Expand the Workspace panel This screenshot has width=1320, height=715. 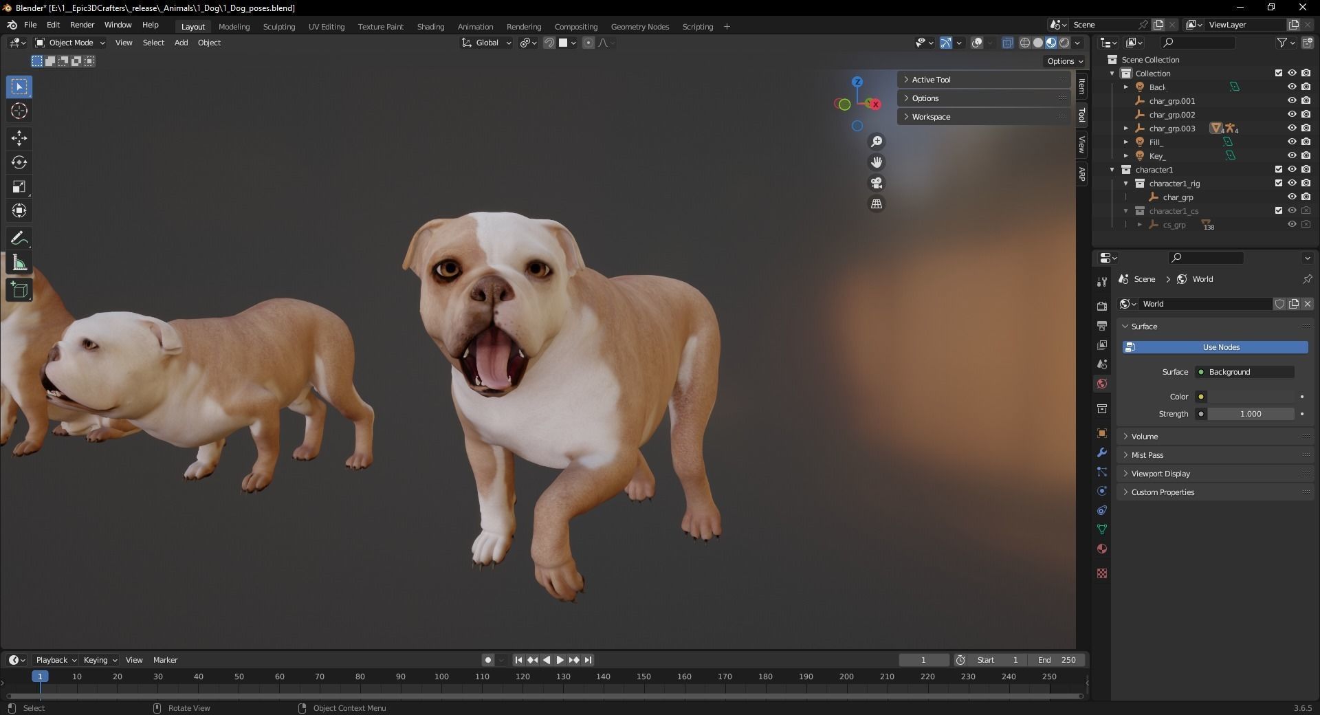984,117
